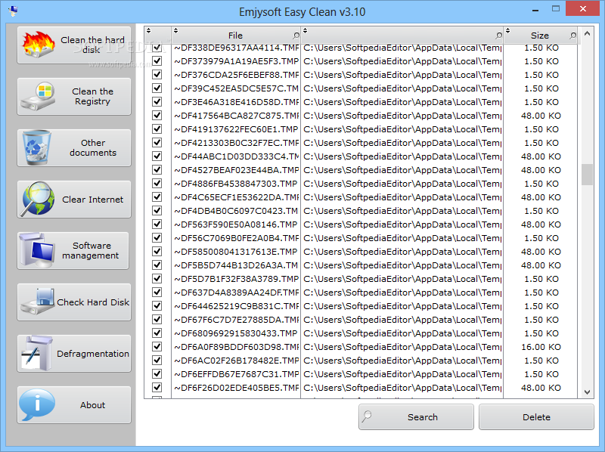Click the blue info bubble About icon
The width and height of the screenshot is (605, 452).
click(x=36, y=404)
